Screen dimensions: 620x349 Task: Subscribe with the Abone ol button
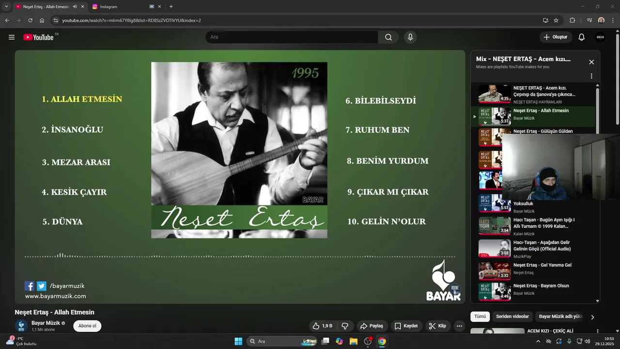coord(87,326)
